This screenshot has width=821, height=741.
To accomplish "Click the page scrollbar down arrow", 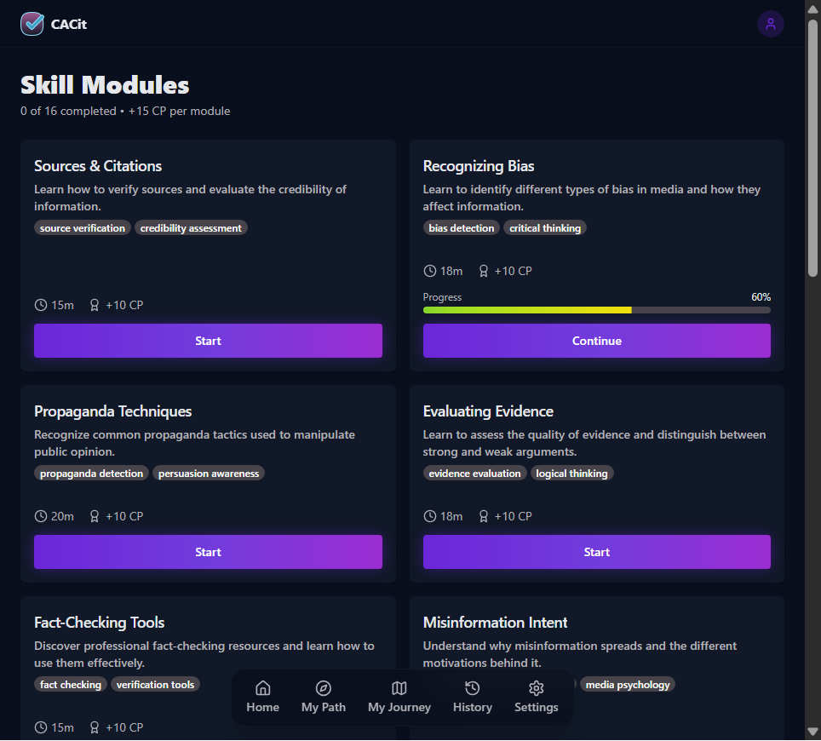I will (812, 732).
